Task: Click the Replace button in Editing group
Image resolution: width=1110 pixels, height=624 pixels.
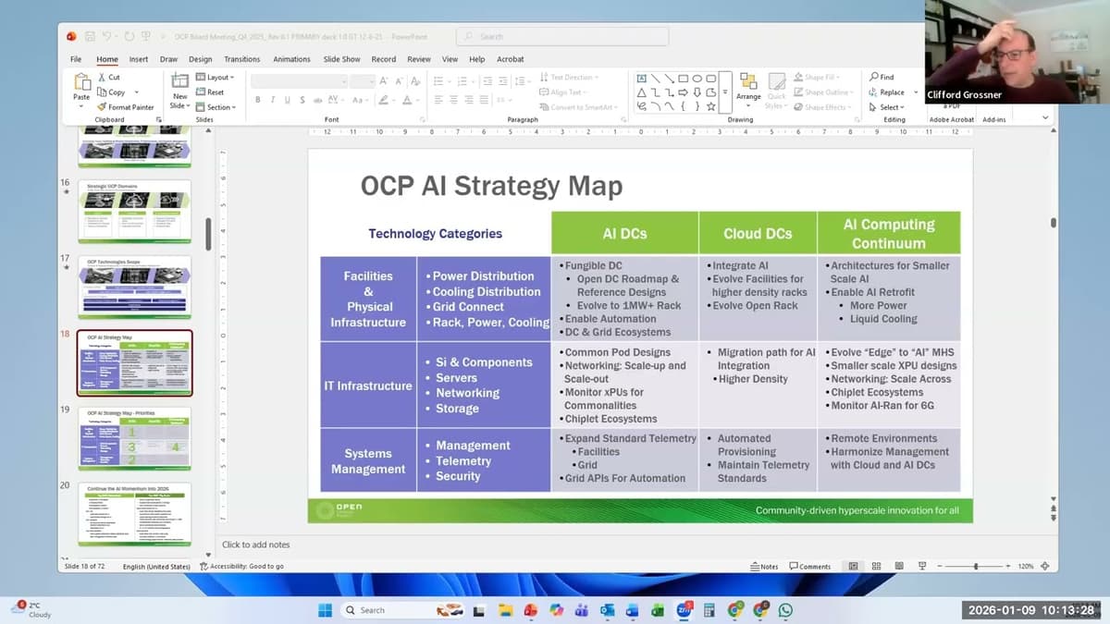Action: coord(892,92)
